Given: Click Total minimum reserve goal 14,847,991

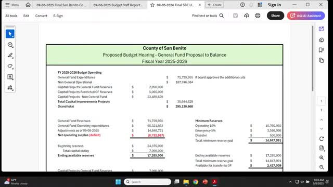Looking at the screenshot, I should point(273,140).
